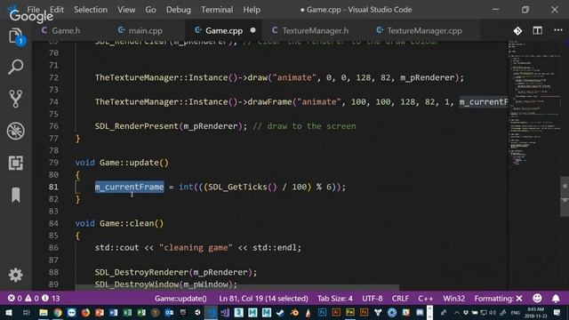Screen dimensions: 569x320
Task: Split the editor to the right
Action: tap(538, 30)
